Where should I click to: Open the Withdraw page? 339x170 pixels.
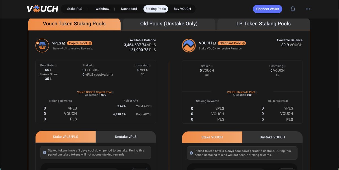coord(102,9)
